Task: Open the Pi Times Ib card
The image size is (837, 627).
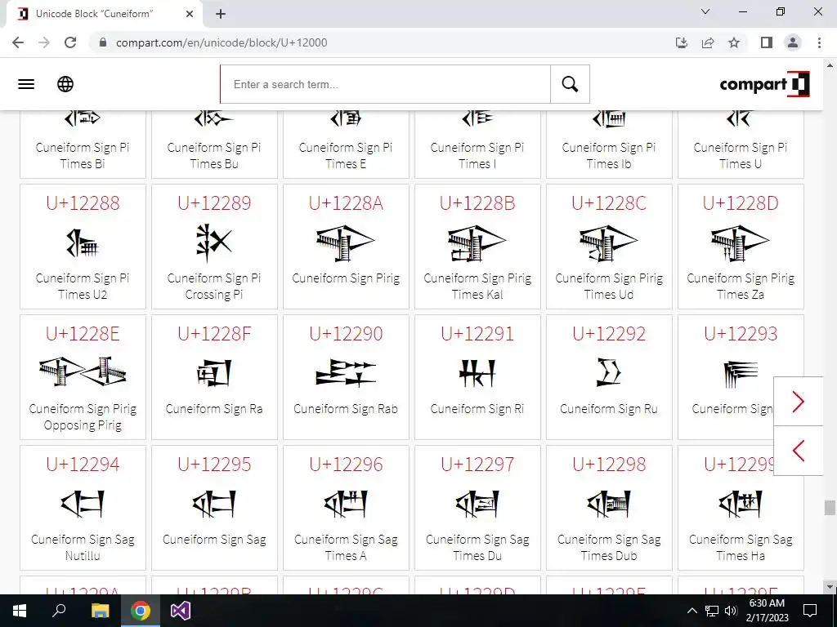Action: coord(609,145)
